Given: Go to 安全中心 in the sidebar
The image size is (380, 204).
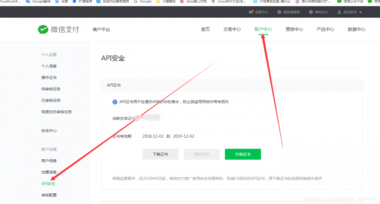Looking at the screenshot, I should [49, 131].
